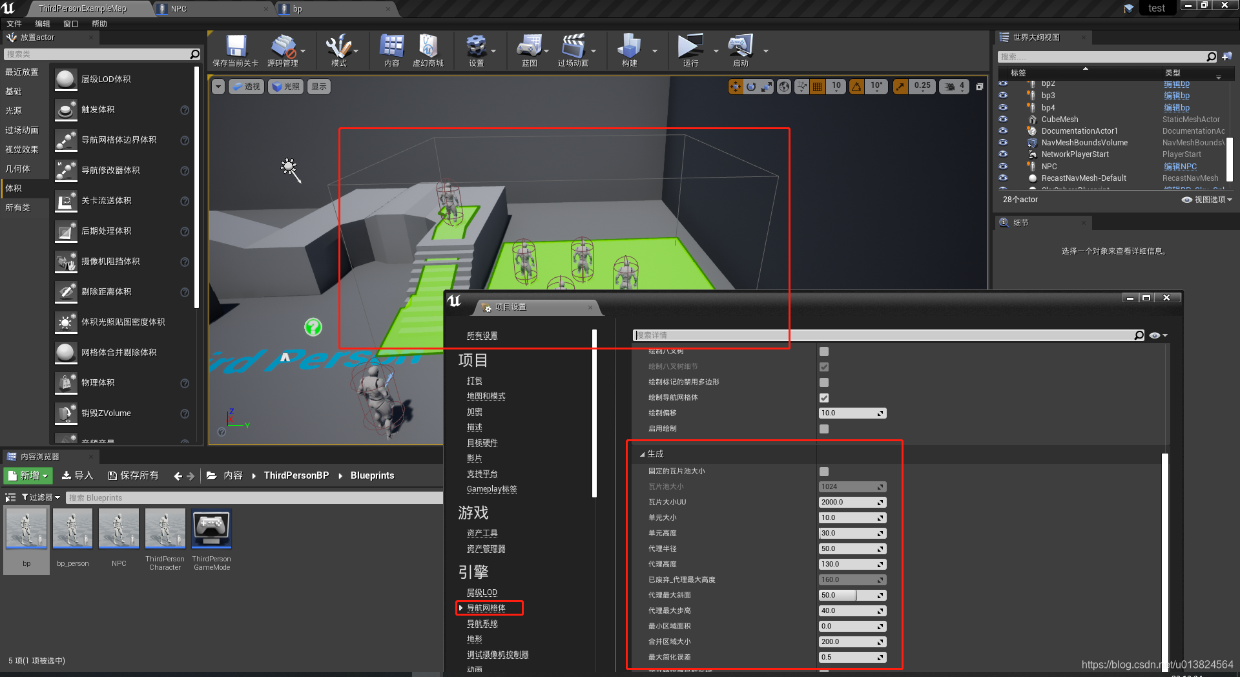Screen dimensions: 1240x677
Task: Toggle the Enable Drawing (启用绘制) checkbox
Action: [x=824, y=429]
